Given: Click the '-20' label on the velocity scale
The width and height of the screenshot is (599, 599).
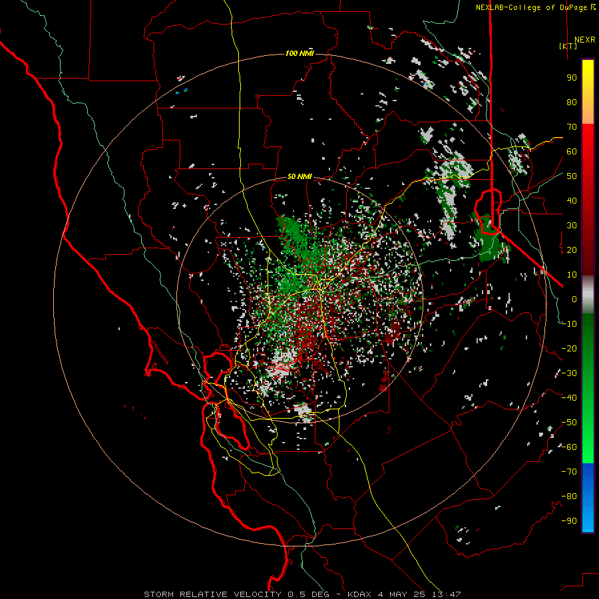Looking at the screenshot, I should [x=569, y=348].
